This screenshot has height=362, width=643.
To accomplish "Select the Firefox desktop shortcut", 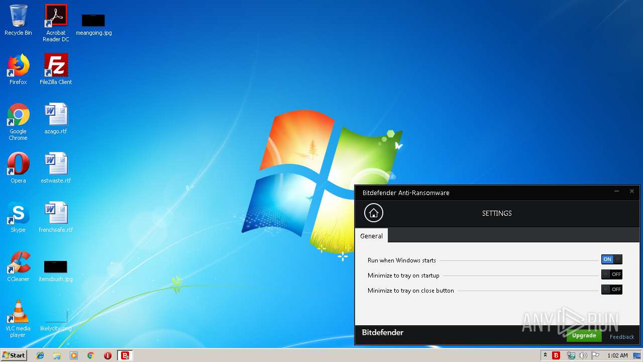I will [18, 69].
